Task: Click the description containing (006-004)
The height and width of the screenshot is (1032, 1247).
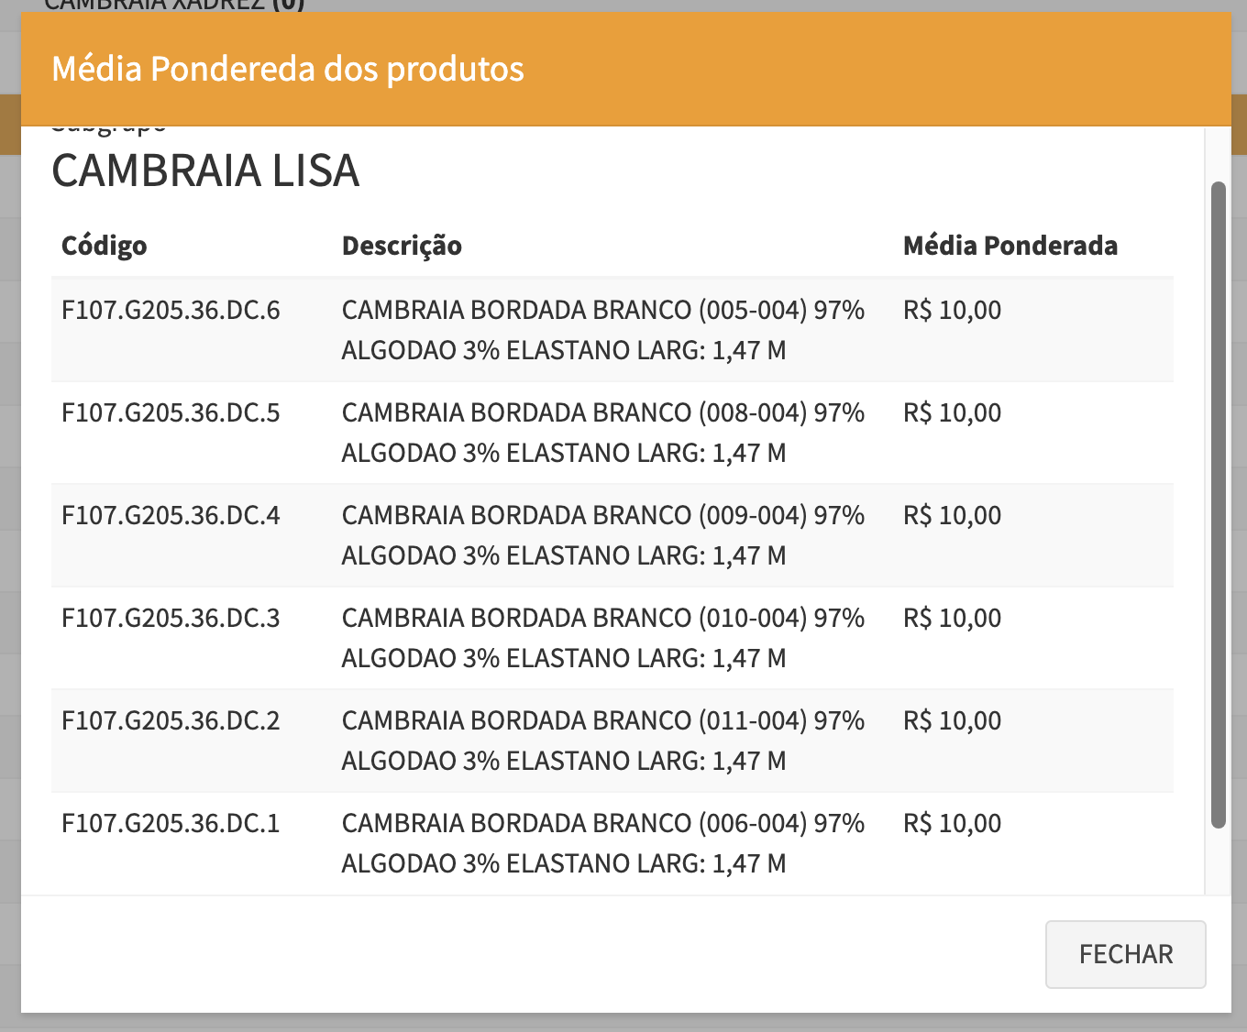Action: 602,843
